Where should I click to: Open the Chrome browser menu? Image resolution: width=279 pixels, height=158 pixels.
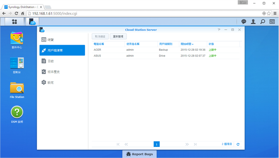(274, 13)
